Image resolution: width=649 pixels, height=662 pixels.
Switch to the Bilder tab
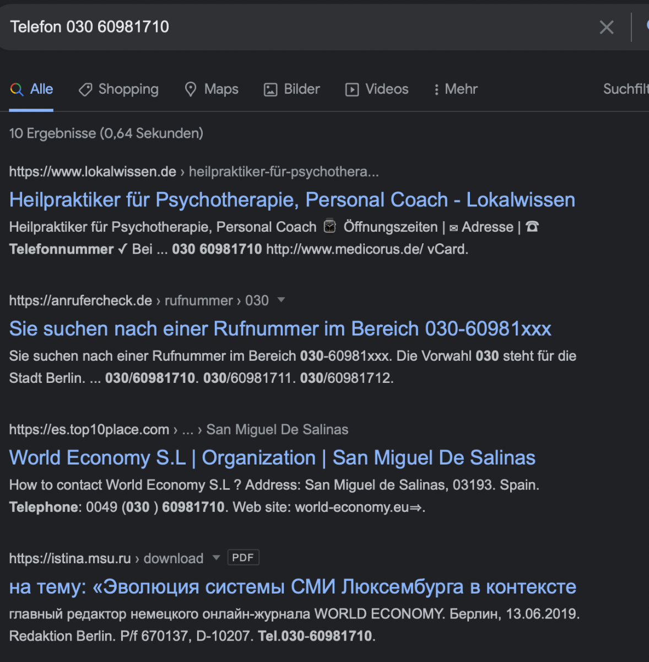click(292, 89)
